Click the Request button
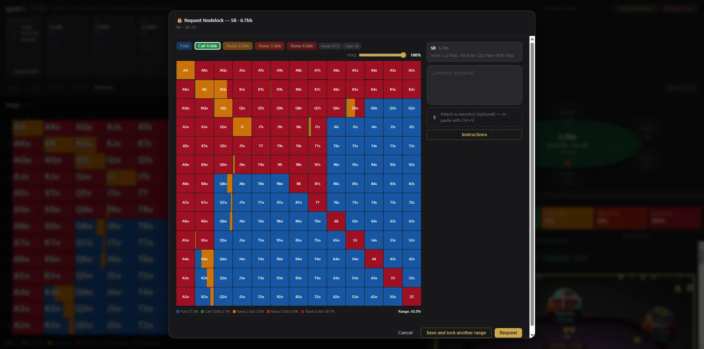Screen dimensions: 704x349 pyautogui.click(x=508, y=333)
